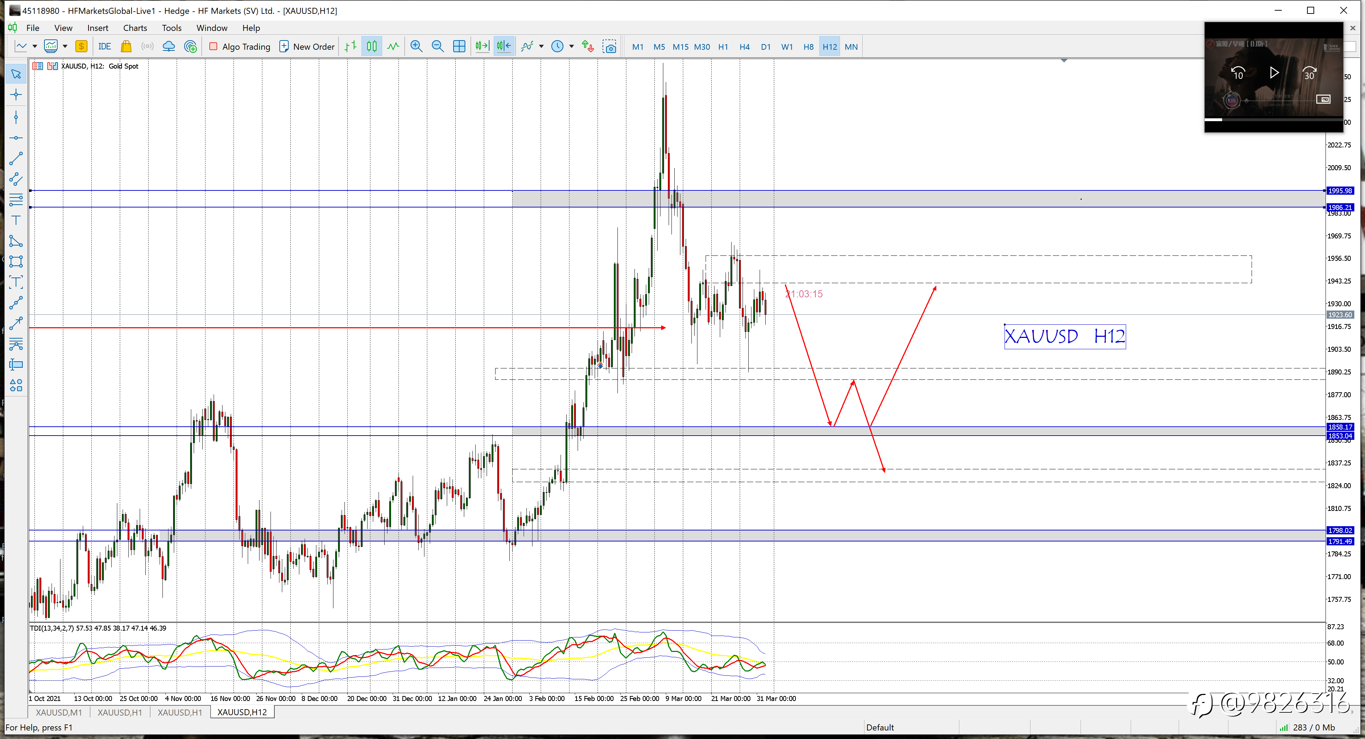This screenshot has width=1365, height=739.
Task: Open the File menu
Action: click(x=33, y=28)
